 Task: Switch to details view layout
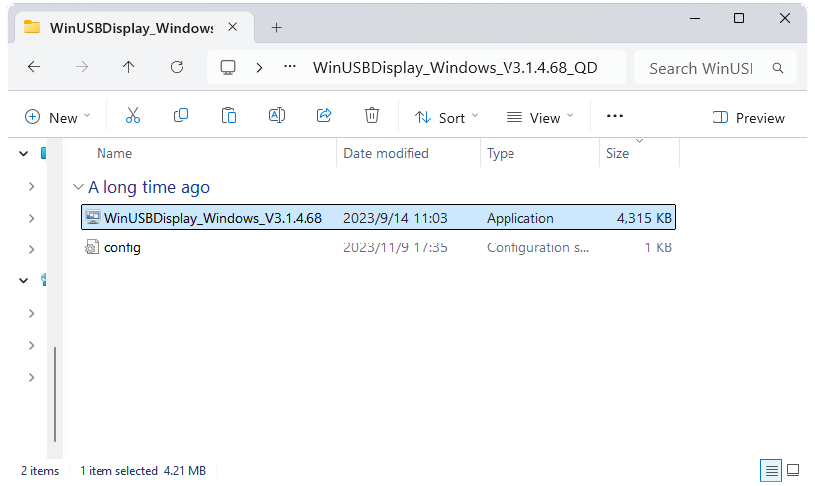point(770,470)
